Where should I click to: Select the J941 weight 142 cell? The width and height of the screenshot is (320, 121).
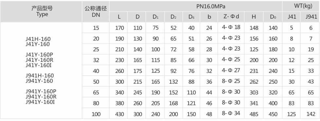[310, 113]
